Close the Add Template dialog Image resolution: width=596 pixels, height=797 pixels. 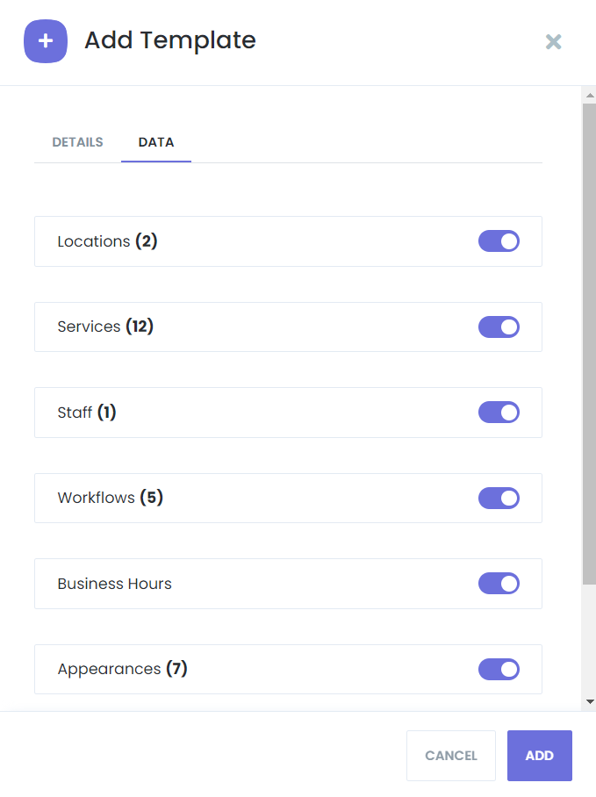pos(553,41)
